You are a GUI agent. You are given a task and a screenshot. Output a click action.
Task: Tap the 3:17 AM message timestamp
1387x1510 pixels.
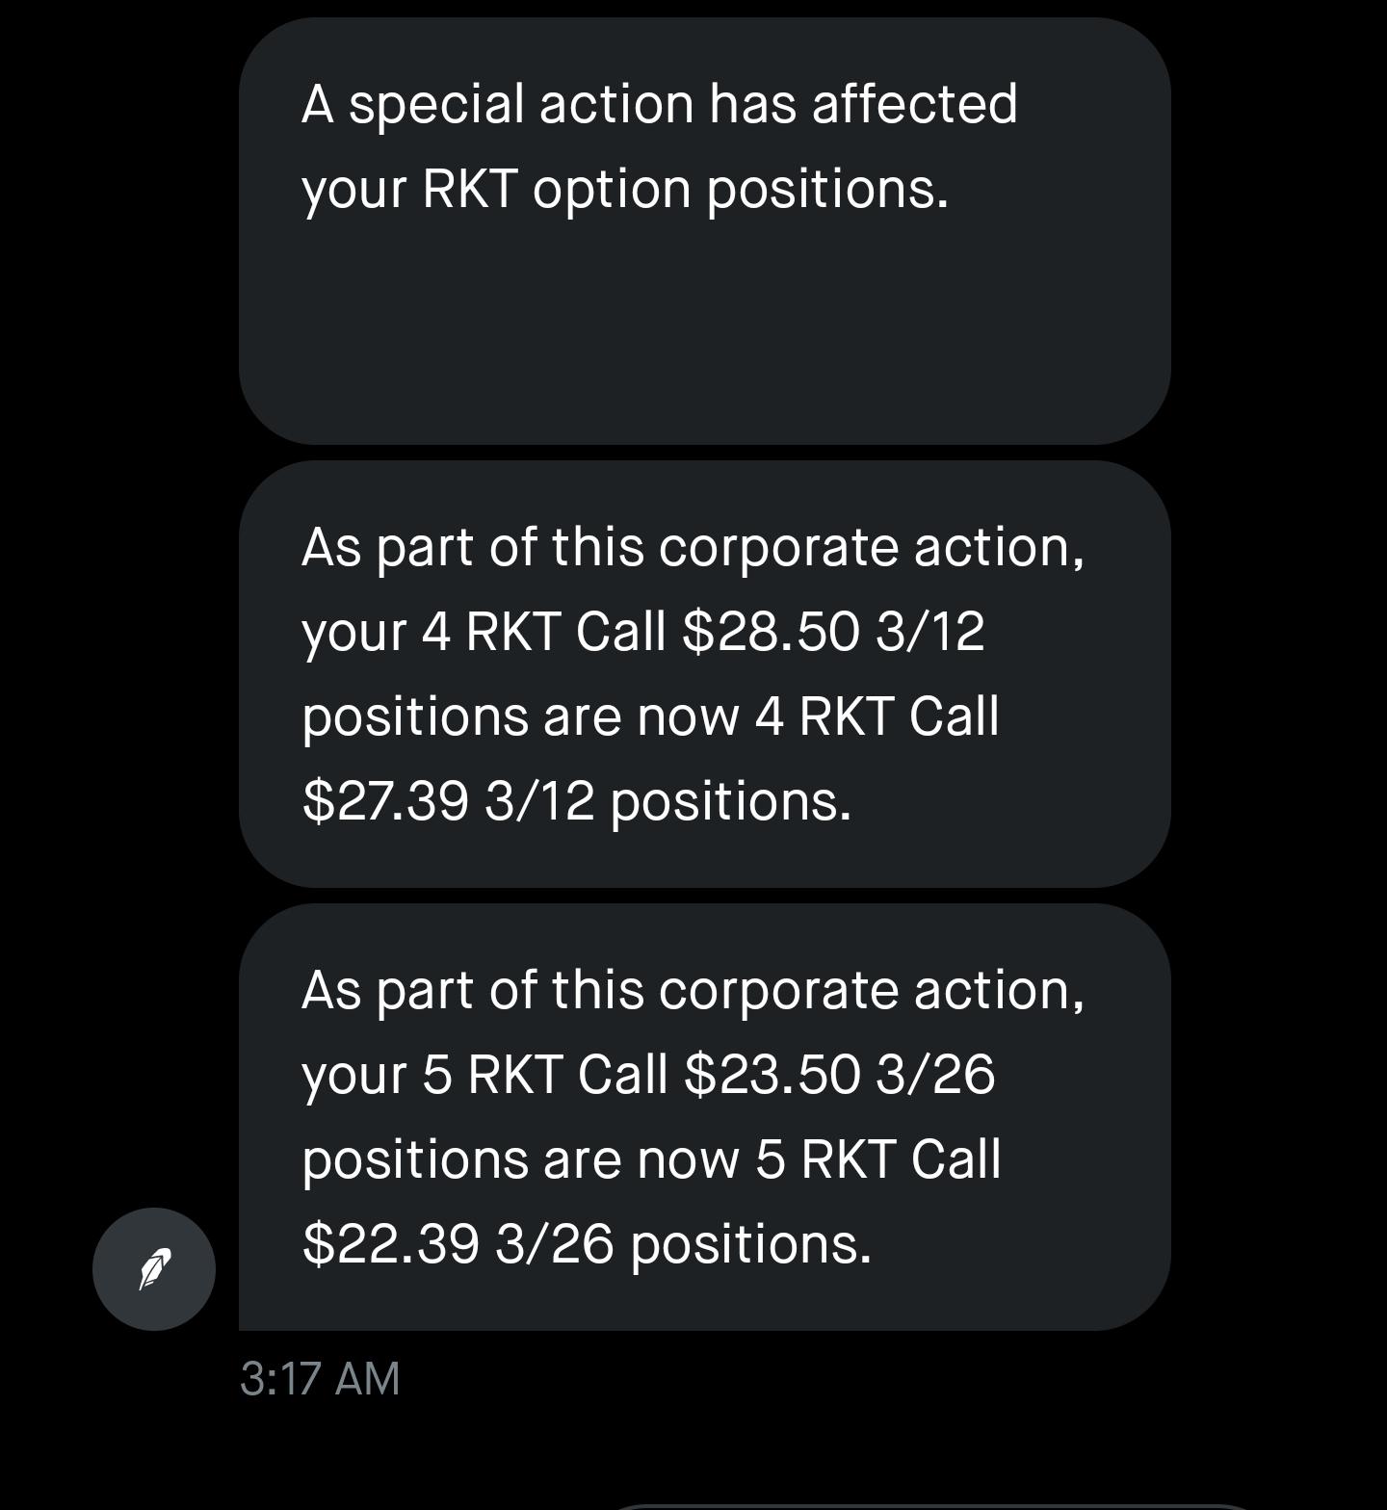click(x=319, y=1378)
